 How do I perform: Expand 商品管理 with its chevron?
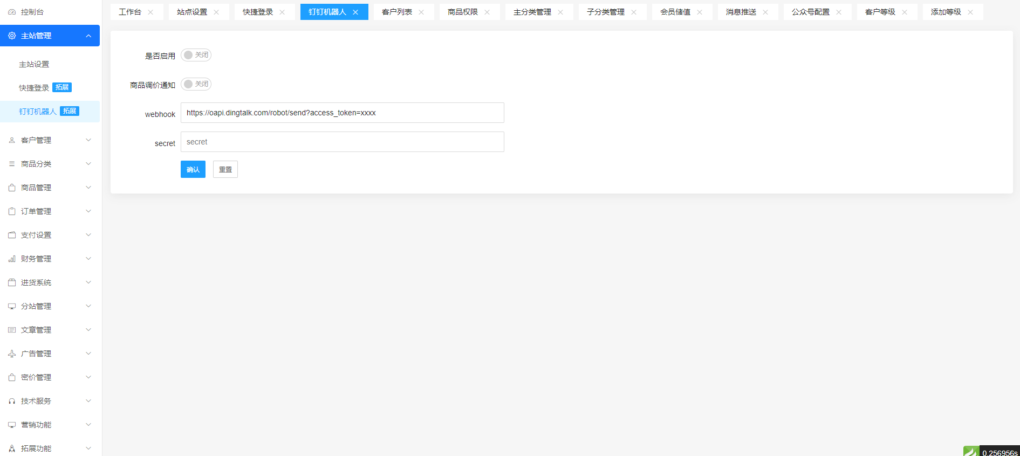pyautogui.click(x=88, y=188)
